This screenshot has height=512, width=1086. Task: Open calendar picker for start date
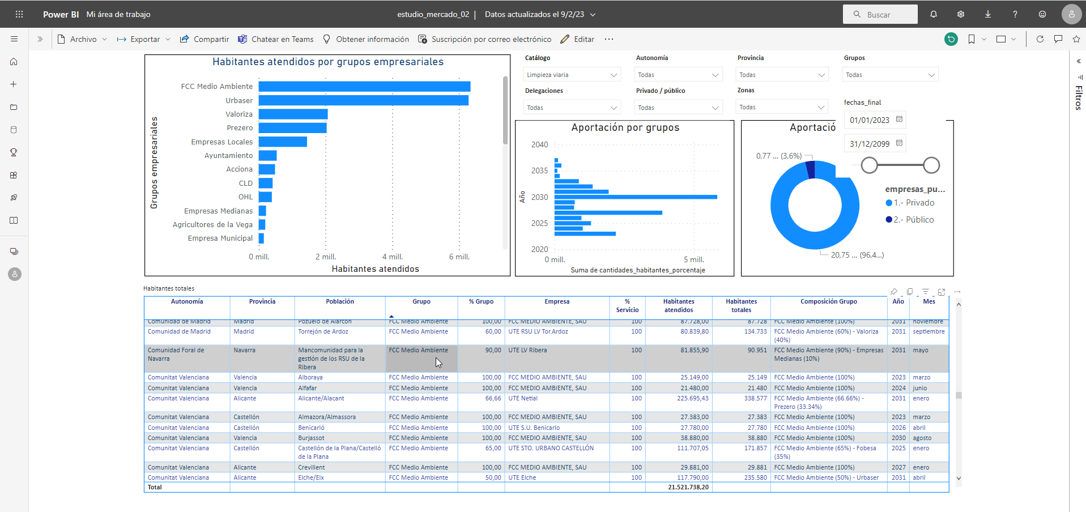[x=899, y=120]
